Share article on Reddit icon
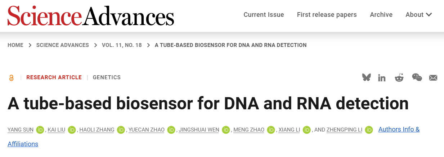This screenshot has height=157, width=444. pyautogui.click(x=399, y=77)
